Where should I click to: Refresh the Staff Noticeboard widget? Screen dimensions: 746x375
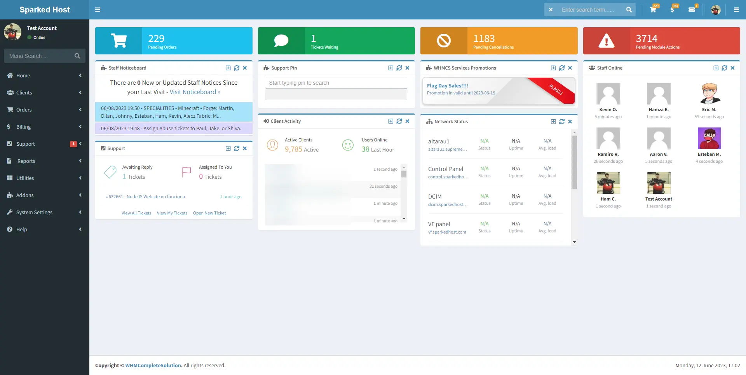(x=237, y=68)
